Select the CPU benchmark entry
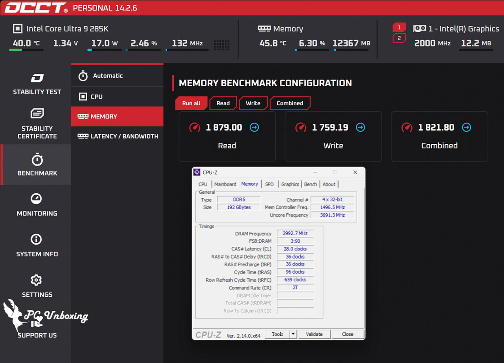Screen dimensions: 504x363 117,96
